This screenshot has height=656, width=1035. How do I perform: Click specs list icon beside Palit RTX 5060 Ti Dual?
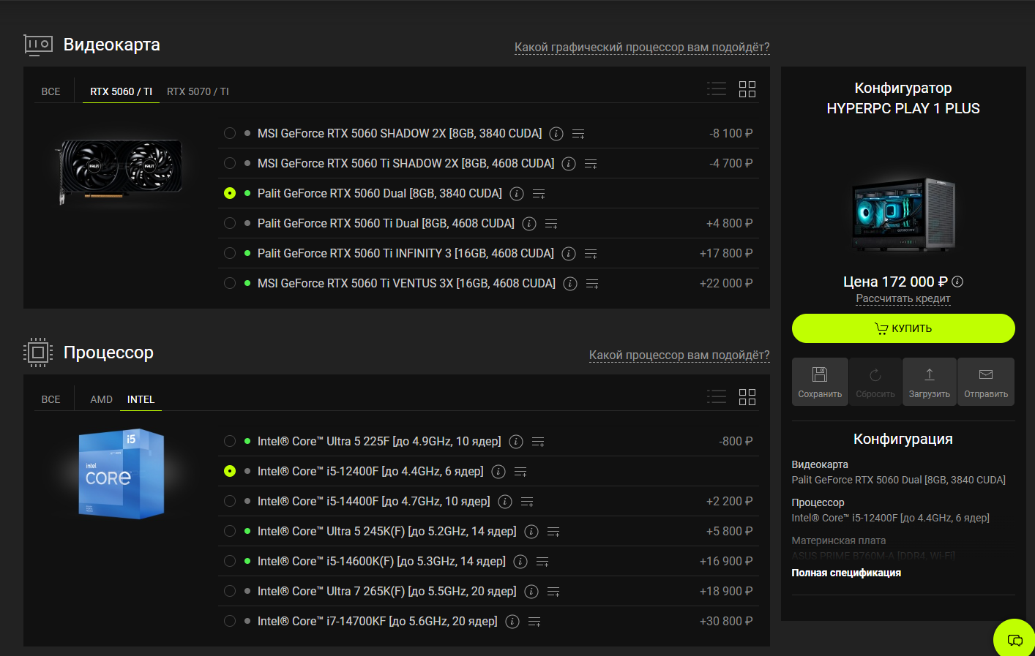[x=551, y=224]
